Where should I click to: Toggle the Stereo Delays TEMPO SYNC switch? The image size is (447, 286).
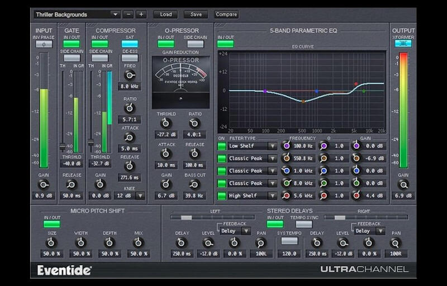[304, 224]
